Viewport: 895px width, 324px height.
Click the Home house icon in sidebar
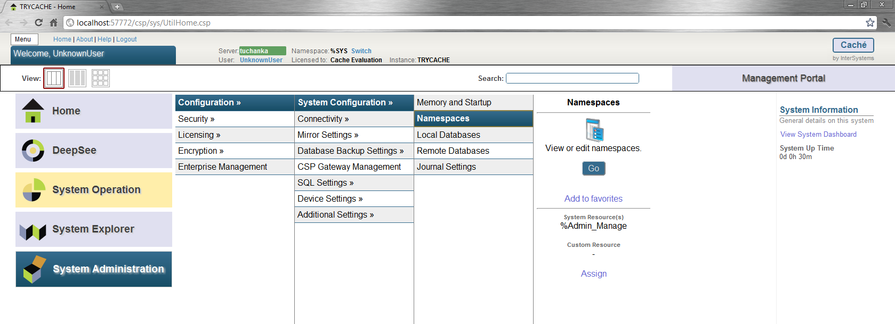[x=33, y=111]
